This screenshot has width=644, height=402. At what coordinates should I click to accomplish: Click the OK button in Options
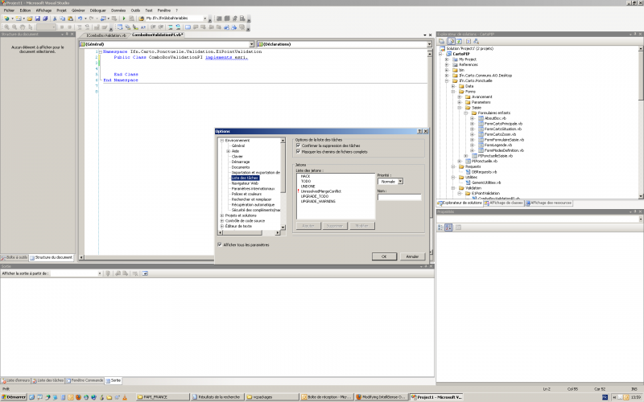point(384,256)
